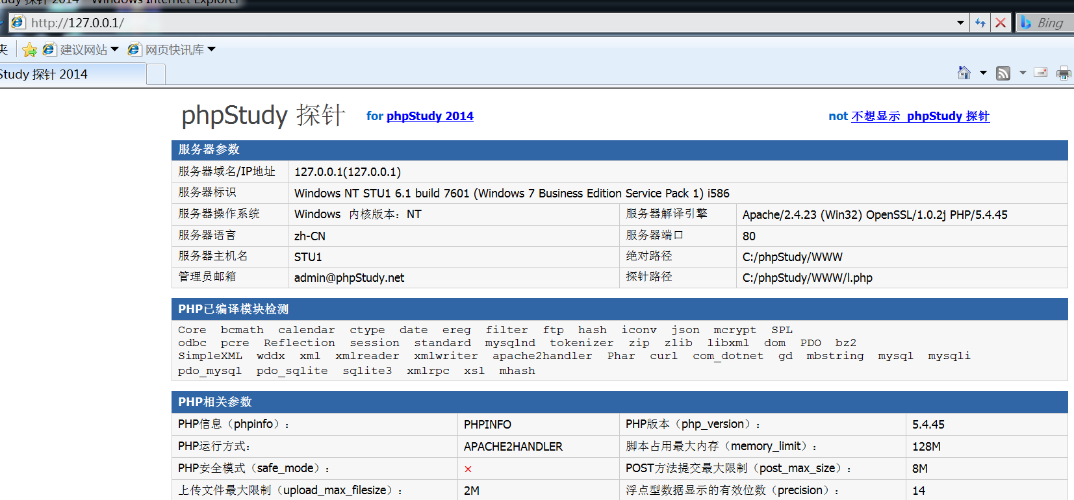The height and width of the screenshot is (500, 1074).
Task: Click the server port value '80'
Action: coord(749,236)
